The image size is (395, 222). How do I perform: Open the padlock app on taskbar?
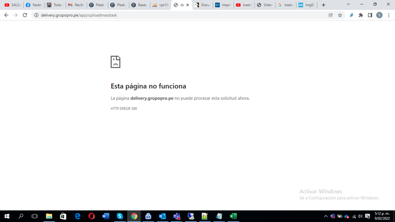pos(148,216)
